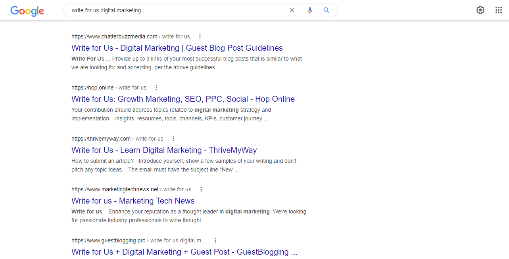The width and height of the screenshot is (509, 259).
Task: Open Google settings gear icon
Action: tap(480, 10)
